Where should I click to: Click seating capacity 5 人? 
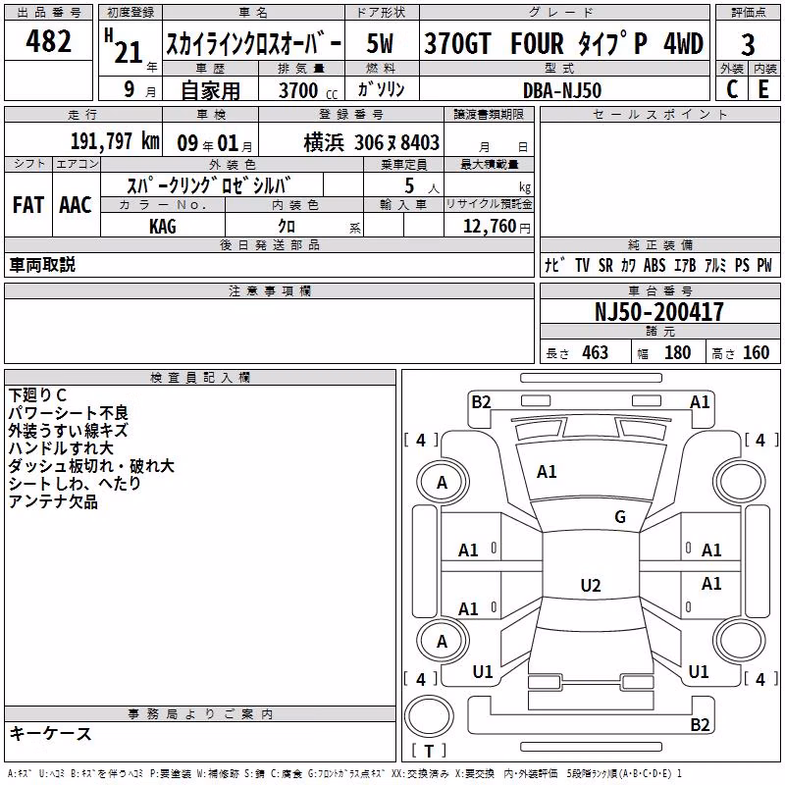click(422, 185)
